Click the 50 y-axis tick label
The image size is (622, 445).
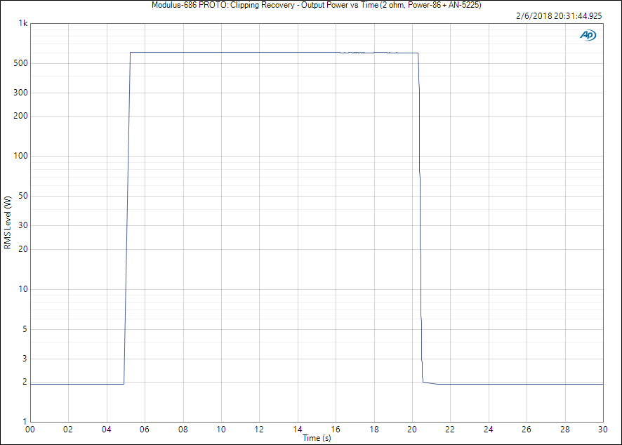23,196
